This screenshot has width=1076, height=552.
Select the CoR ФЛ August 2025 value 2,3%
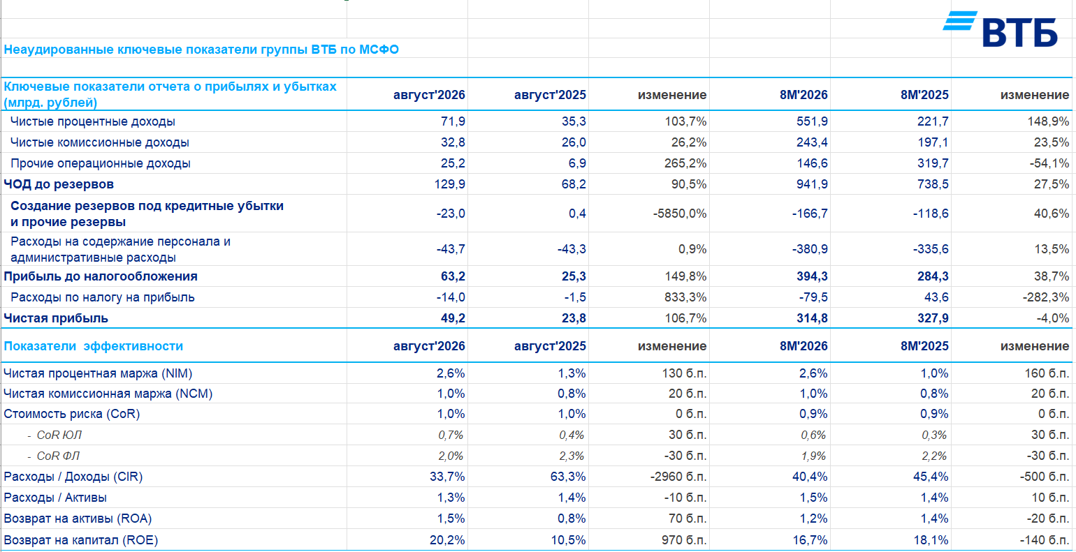[x=572, y=456]
